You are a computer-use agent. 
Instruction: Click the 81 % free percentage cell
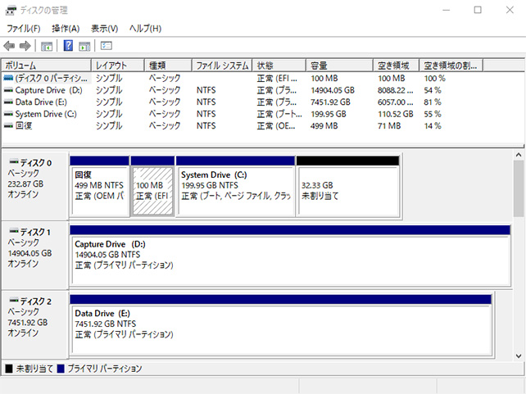pyautogui.click(x=433, y=102)
